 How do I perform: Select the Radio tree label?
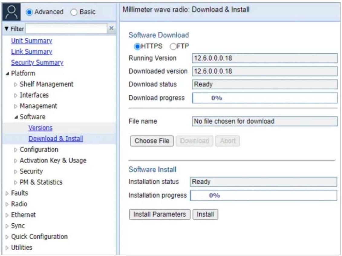19,204
